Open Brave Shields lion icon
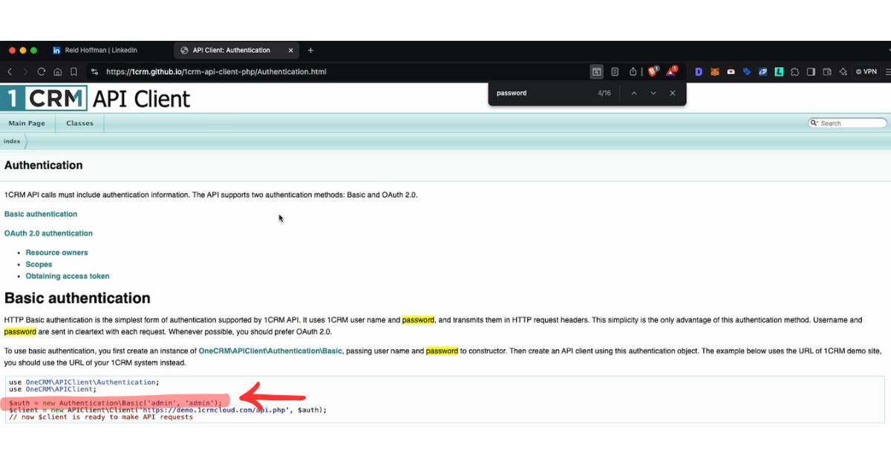The image size is (891, 468). point(653,72)
